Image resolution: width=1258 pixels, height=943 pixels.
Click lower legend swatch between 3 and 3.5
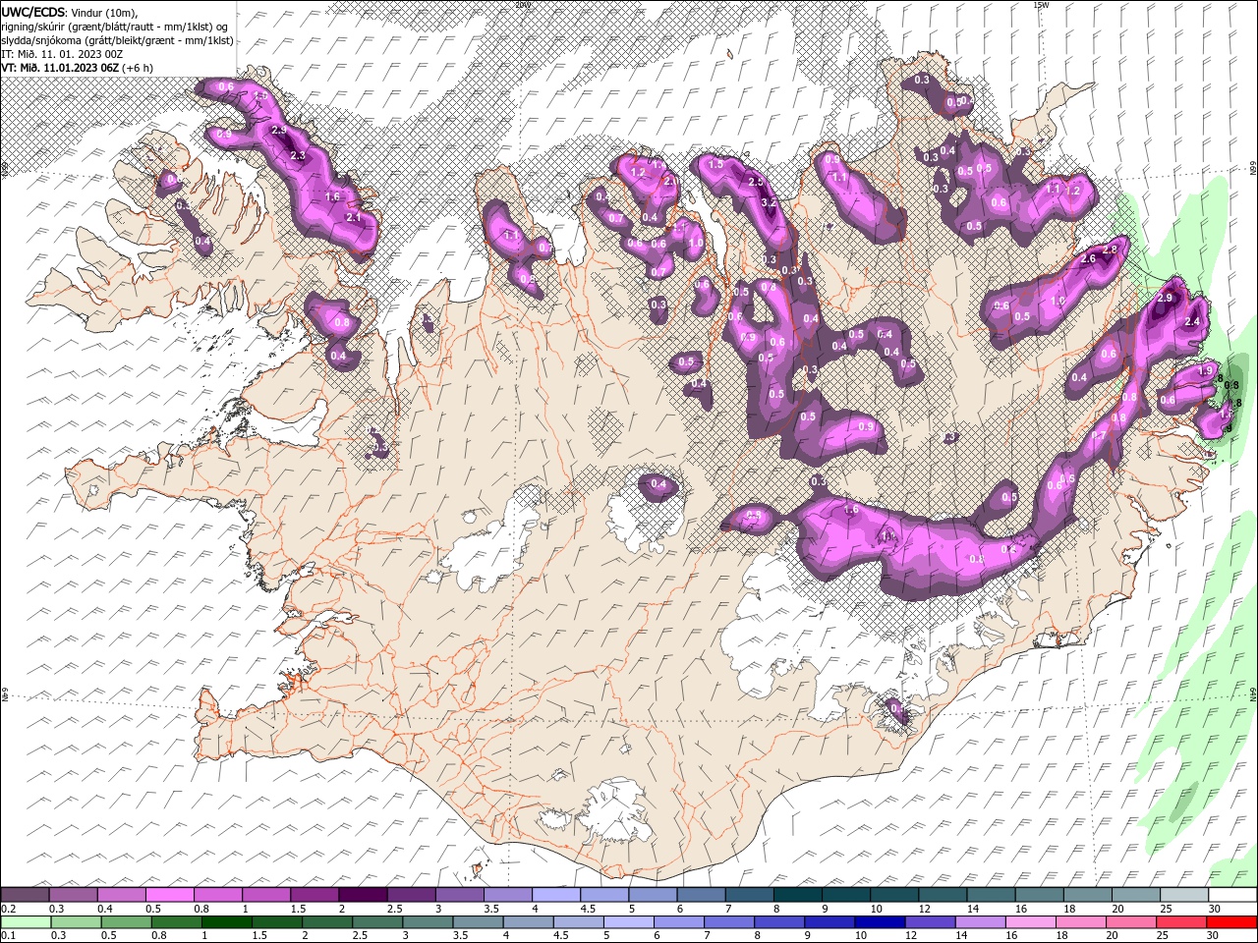pyautogui.click(x=427, y=922)
